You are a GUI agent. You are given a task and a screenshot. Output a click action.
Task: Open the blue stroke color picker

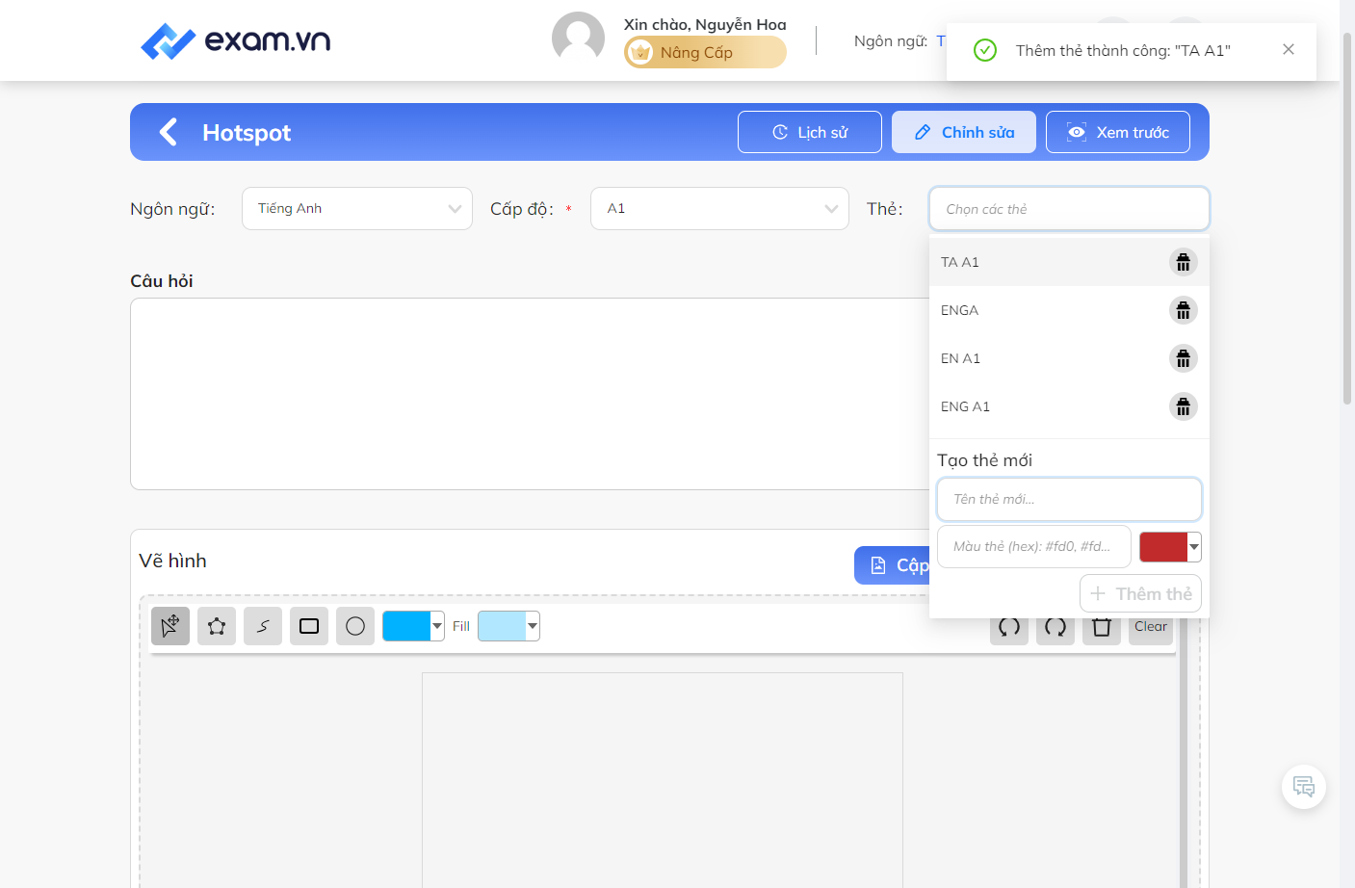pyautogui.click(x=413, y=626)
